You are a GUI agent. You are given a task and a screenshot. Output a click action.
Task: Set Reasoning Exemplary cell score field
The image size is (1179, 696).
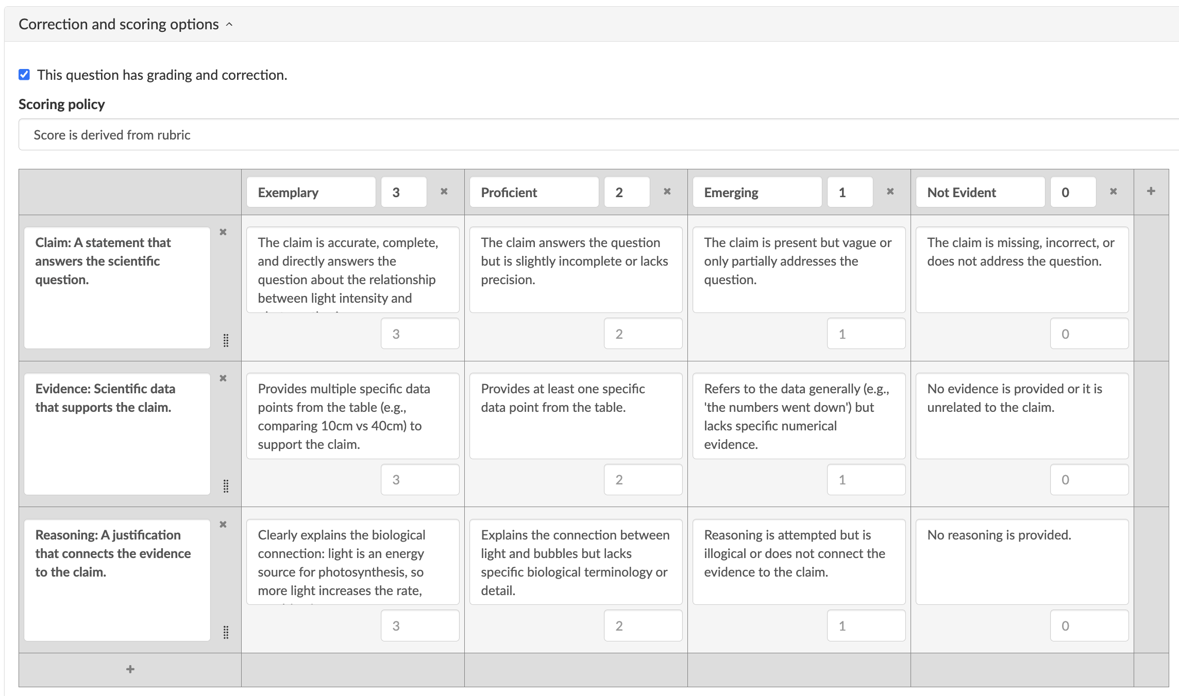420,625
